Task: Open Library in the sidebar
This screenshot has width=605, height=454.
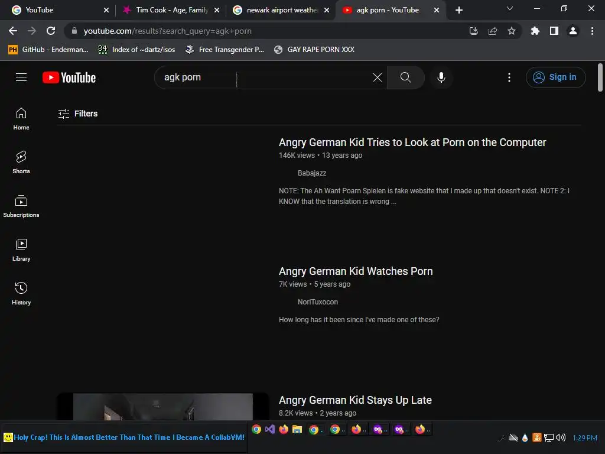Action: [21, 250]
